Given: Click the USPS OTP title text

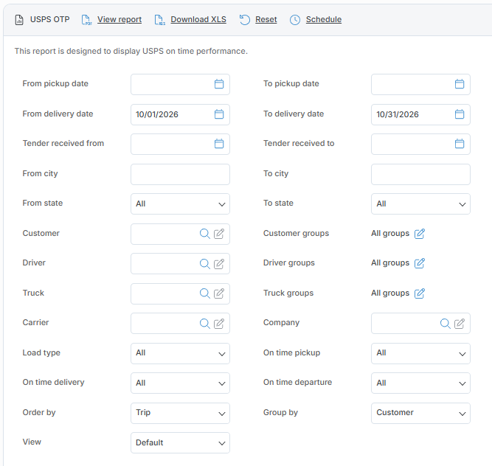Looking at the screenshot, I should pyautogui.click(x=49, y=19).
